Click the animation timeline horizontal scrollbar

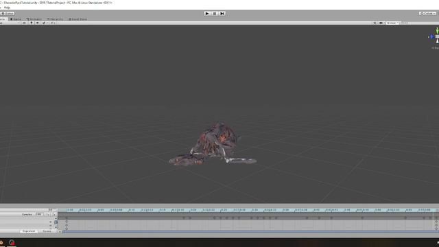[x=250, y=232]
